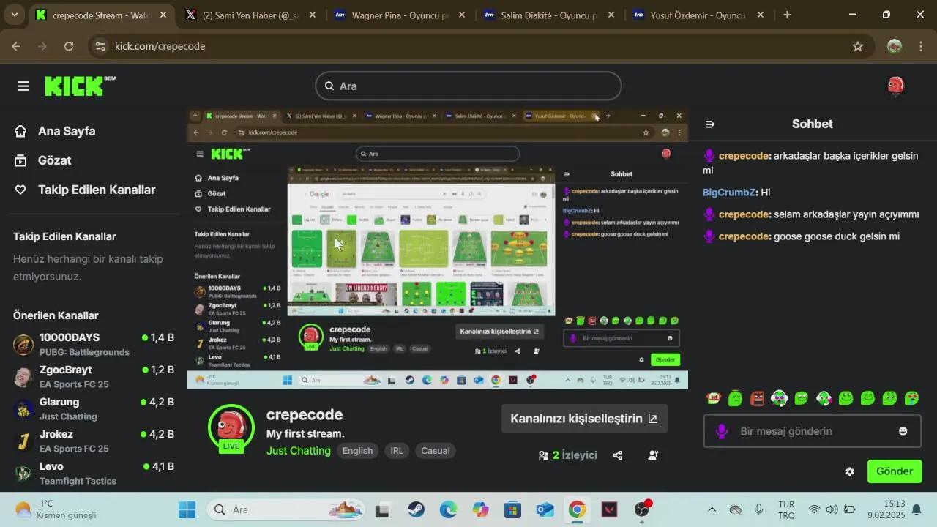
Task: Click the share icon beside viewer count
Action: 618,455
